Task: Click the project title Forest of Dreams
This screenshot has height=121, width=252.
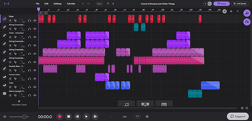Action: point(158,4)
